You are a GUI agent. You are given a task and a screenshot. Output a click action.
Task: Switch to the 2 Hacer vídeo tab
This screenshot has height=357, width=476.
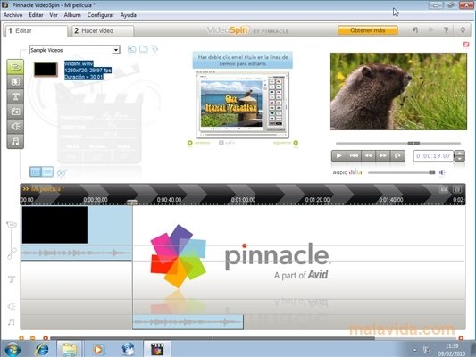tap(103, 30)
